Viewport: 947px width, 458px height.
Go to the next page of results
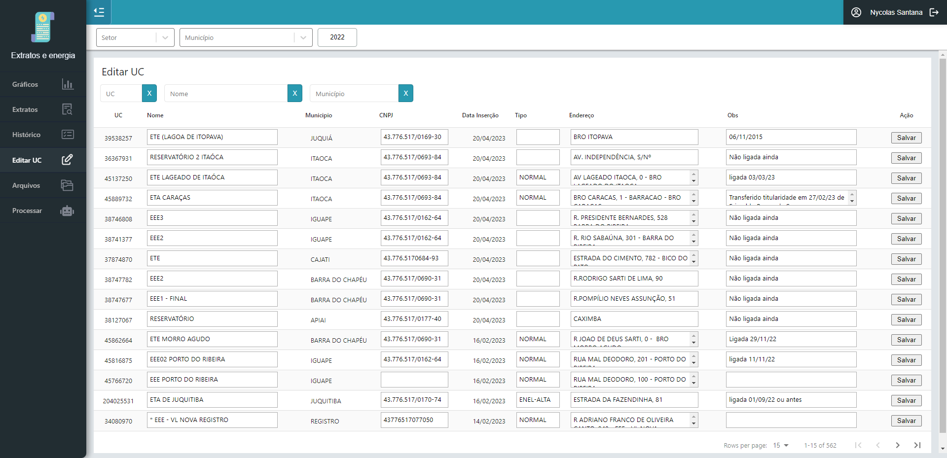coord(898,445)
